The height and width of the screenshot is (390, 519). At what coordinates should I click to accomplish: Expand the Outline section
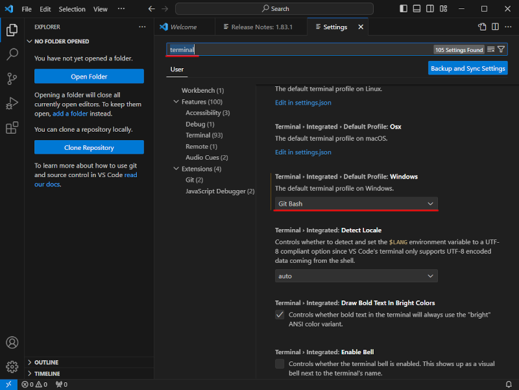coord(46,362)
